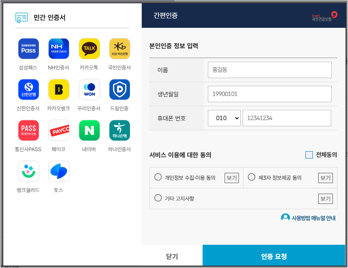Click the 카카오톡 label text
The width and height of the screenshot is (348, 268).
pos(89,67)
